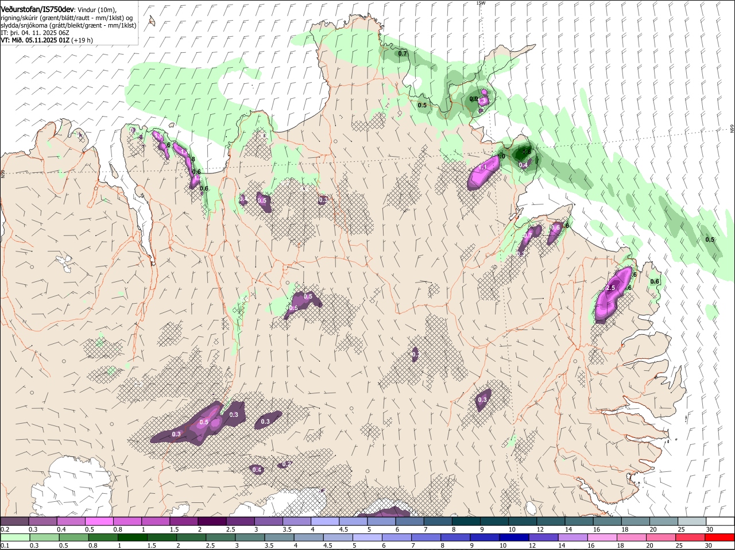The height and width of the screenshot is (550, 735).
Task: Click the '2.5' value on the eastern pink snowfall area
Action: 611,288
